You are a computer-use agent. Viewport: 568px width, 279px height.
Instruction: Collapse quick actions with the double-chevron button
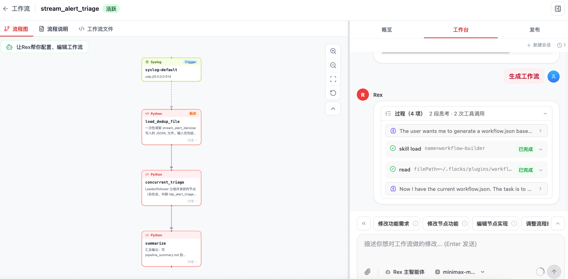(x=364, y=223)
